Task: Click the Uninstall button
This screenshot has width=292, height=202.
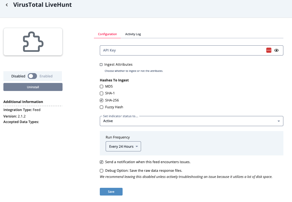Action: 33,87
